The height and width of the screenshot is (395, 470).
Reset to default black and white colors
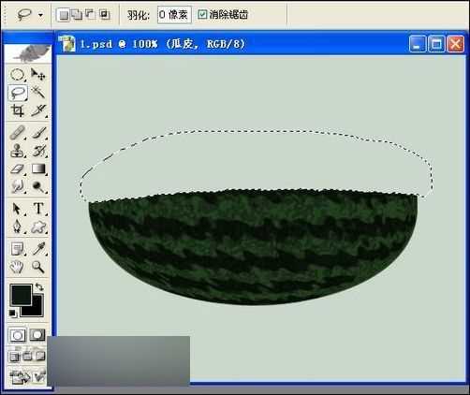coord(12,313)
